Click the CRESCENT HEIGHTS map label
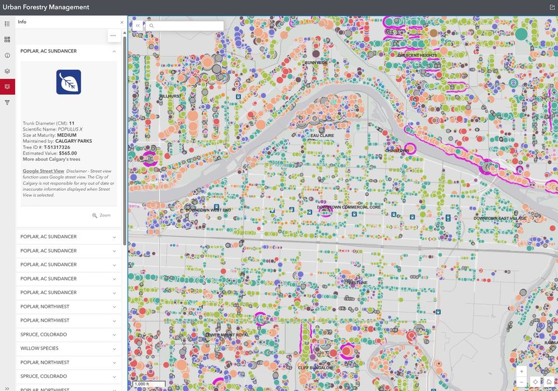 pos(417,56)
